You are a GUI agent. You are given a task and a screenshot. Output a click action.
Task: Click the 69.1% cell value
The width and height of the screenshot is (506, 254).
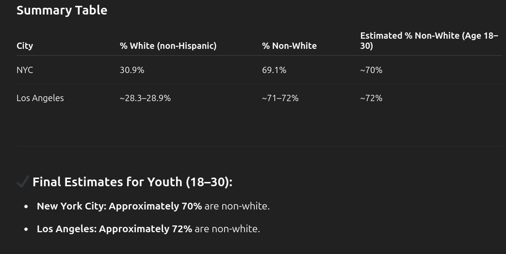tap(274, 70)
